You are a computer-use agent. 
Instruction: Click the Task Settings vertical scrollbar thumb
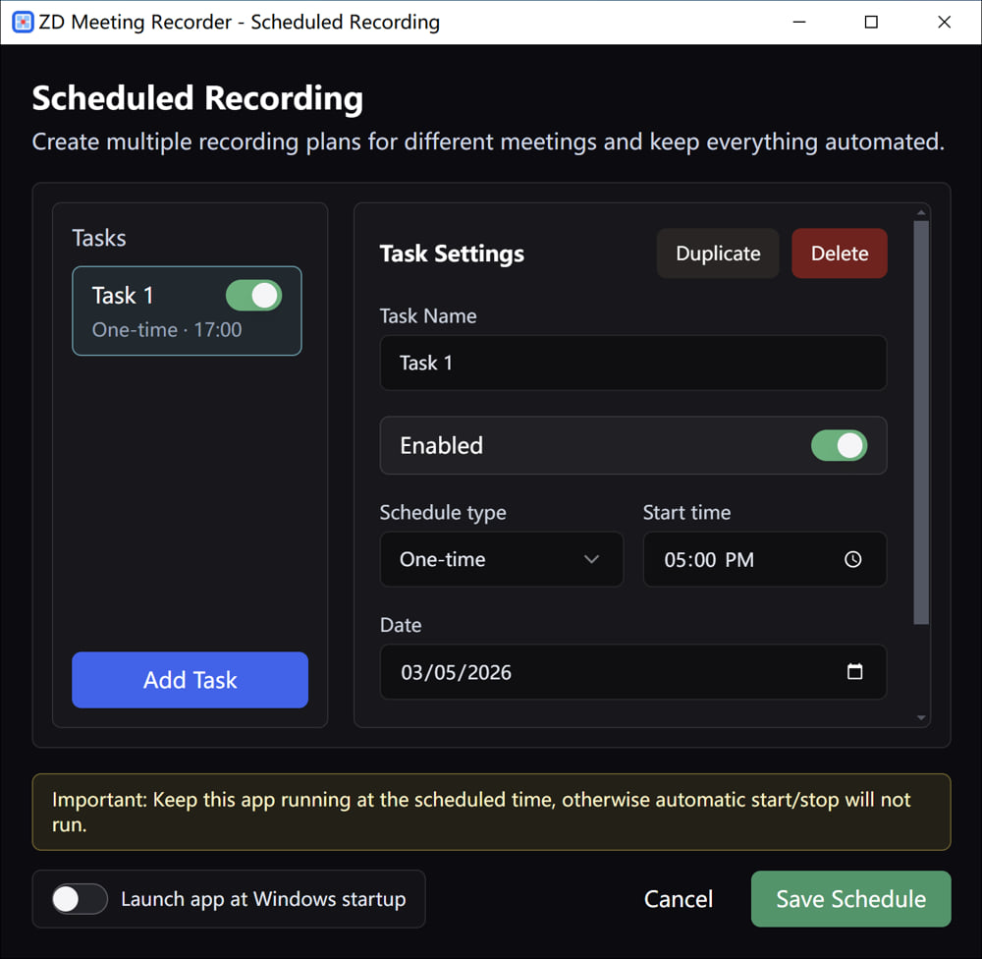tap(920, 423)
